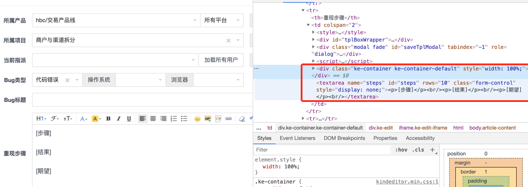Viewport: 528px width, 187px height.
Task: Click the leading ellipsis in the breadcrumb bar
Action: tap(259, 128)
